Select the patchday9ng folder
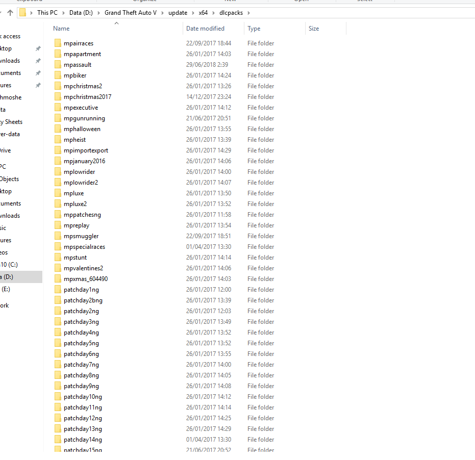475x460 pixels. tap(81, 386)
